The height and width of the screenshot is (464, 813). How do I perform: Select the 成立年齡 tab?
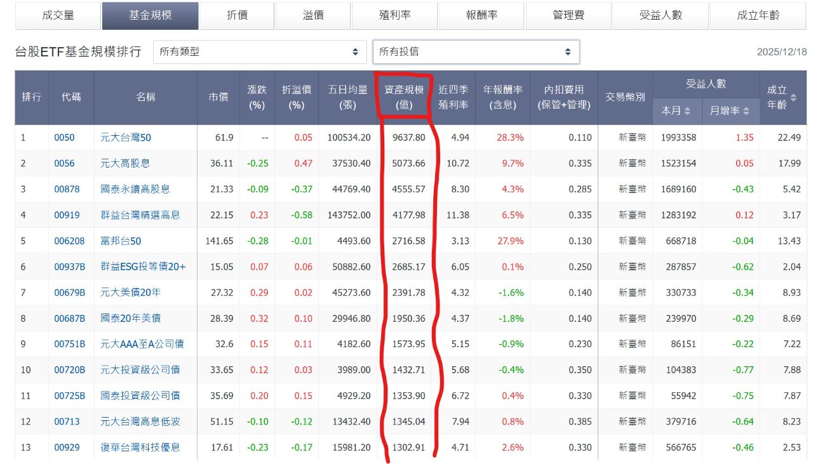pyautogui.click(x=758, y=15)
